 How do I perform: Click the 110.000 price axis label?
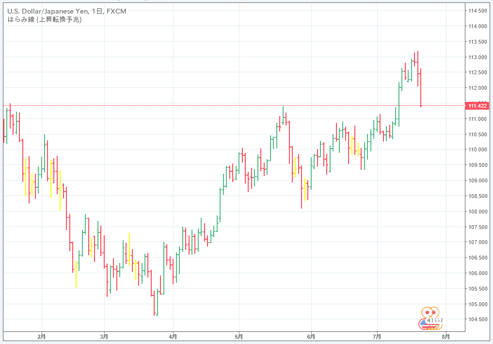point(477,149)
